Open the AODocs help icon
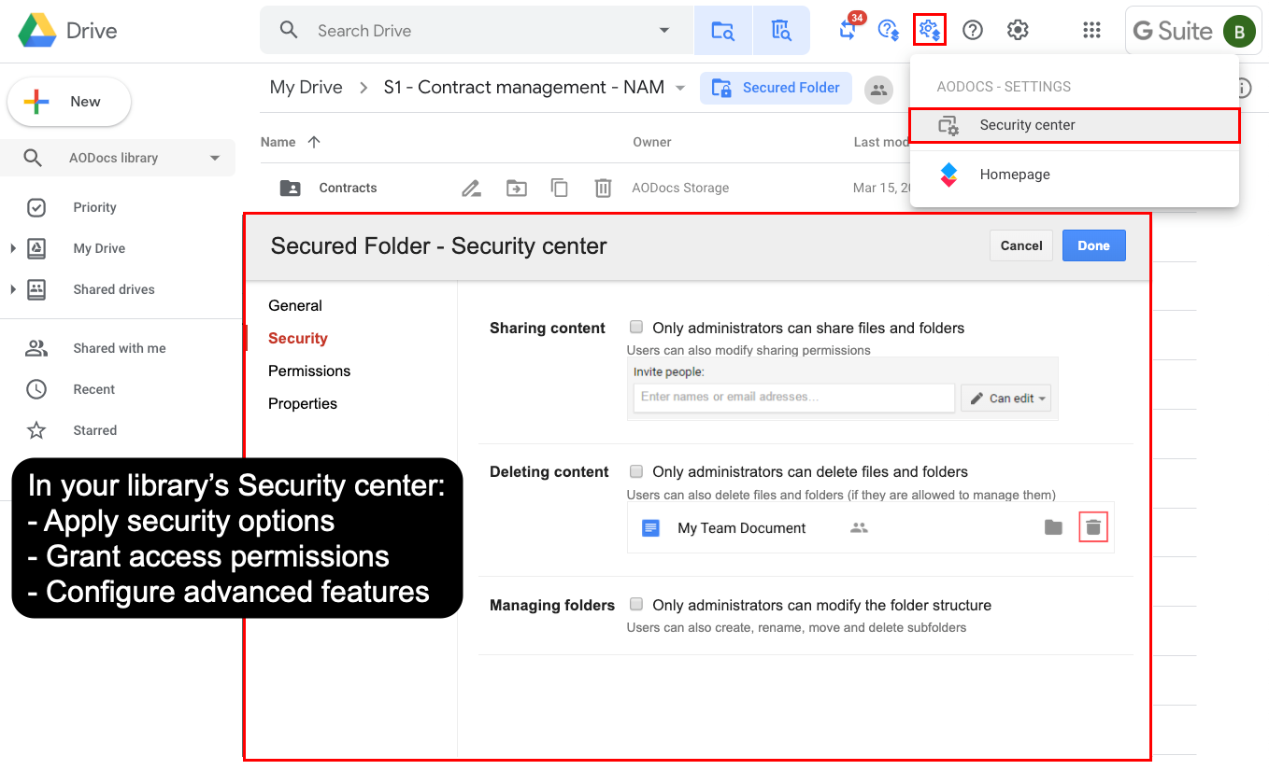This screenshot has width=1269, height=770. pyautogui.click(x=889, y=31)
